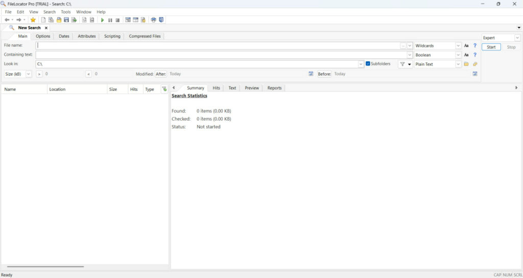Switch to the Preview results tab
Screen dimensions: 523x278
tap(252, 88)
